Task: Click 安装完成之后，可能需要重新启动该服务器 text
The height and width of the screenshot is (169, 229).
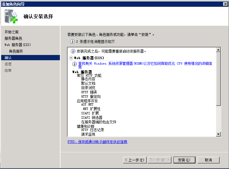Action: 111,51
